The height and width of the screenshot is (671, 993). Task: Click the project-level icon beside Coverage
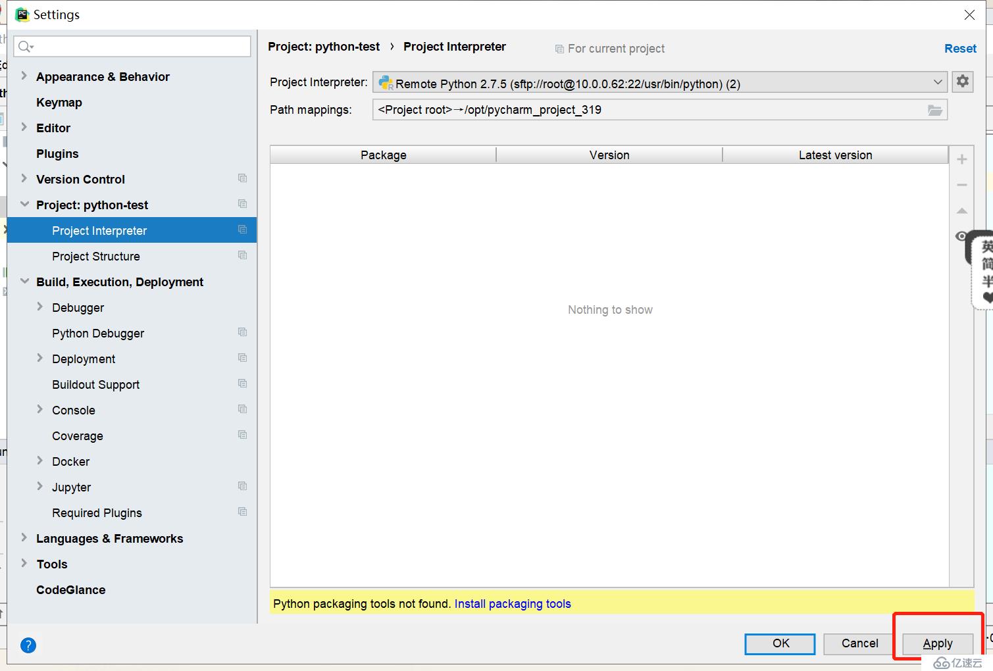242,435
